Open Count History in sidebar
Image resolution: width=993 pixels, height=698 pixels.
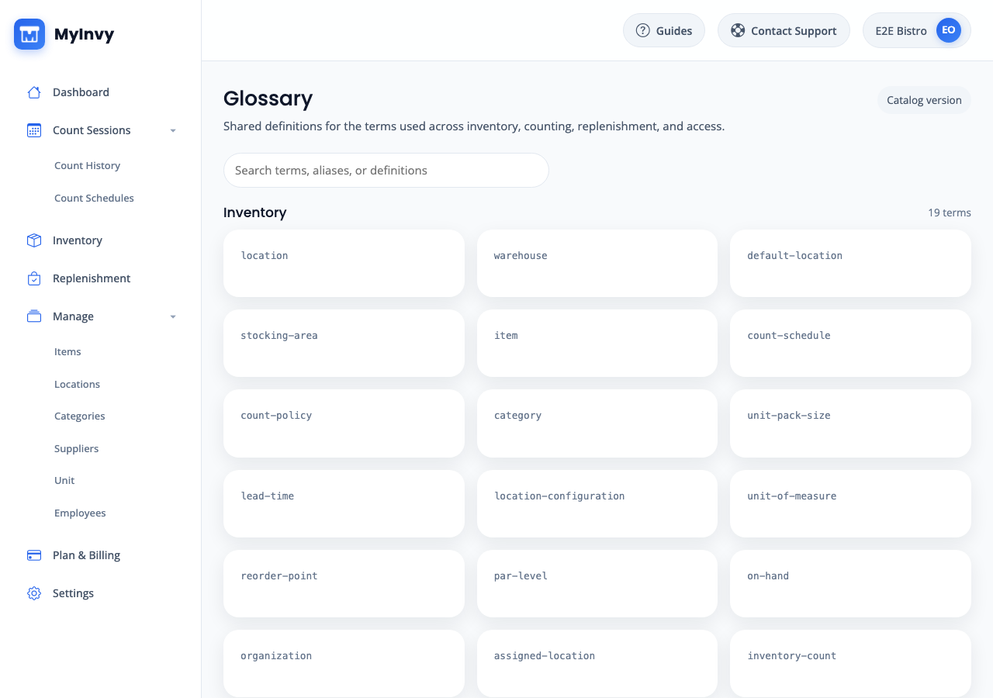[87, 165]
